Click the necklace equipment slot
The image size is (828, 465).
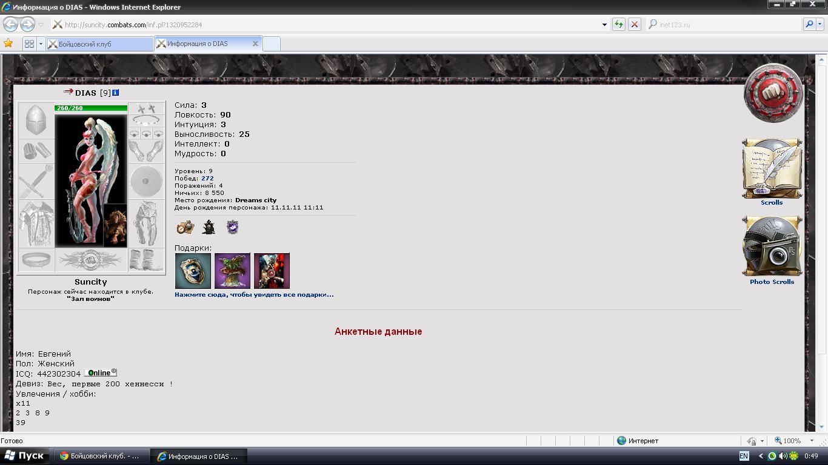146,120
